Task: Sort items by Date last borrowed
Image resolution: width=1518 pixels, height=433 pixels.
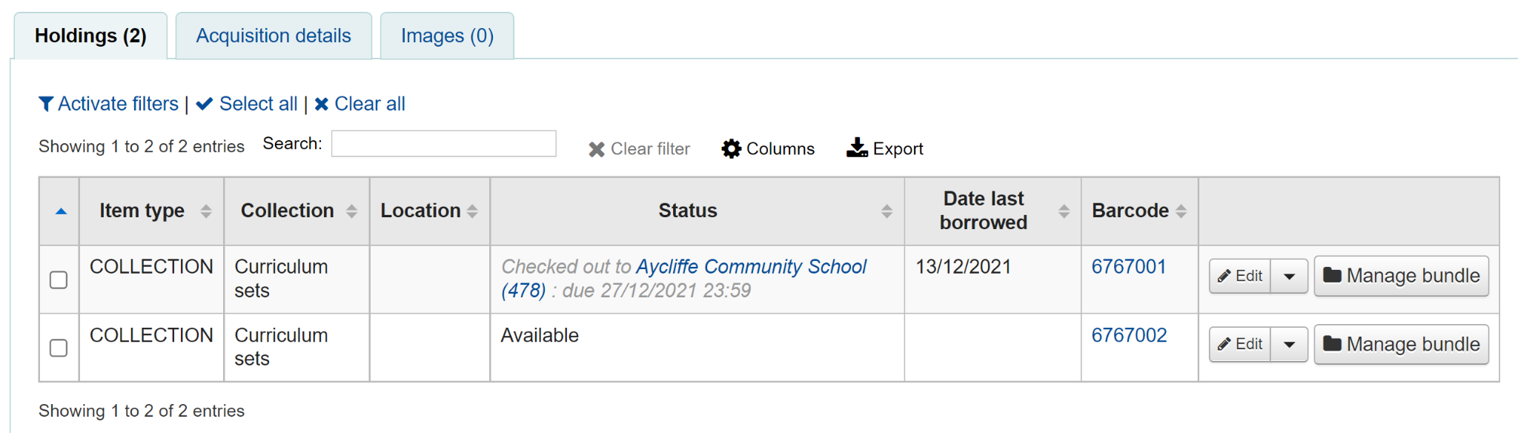Action: click(x=1065, y=211)
